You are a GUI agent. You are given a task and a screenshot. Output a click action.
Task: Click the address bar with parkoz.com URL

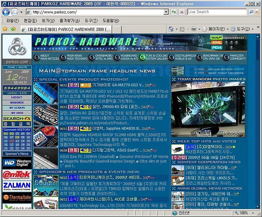pyautogui.click(x=95, y=12)
